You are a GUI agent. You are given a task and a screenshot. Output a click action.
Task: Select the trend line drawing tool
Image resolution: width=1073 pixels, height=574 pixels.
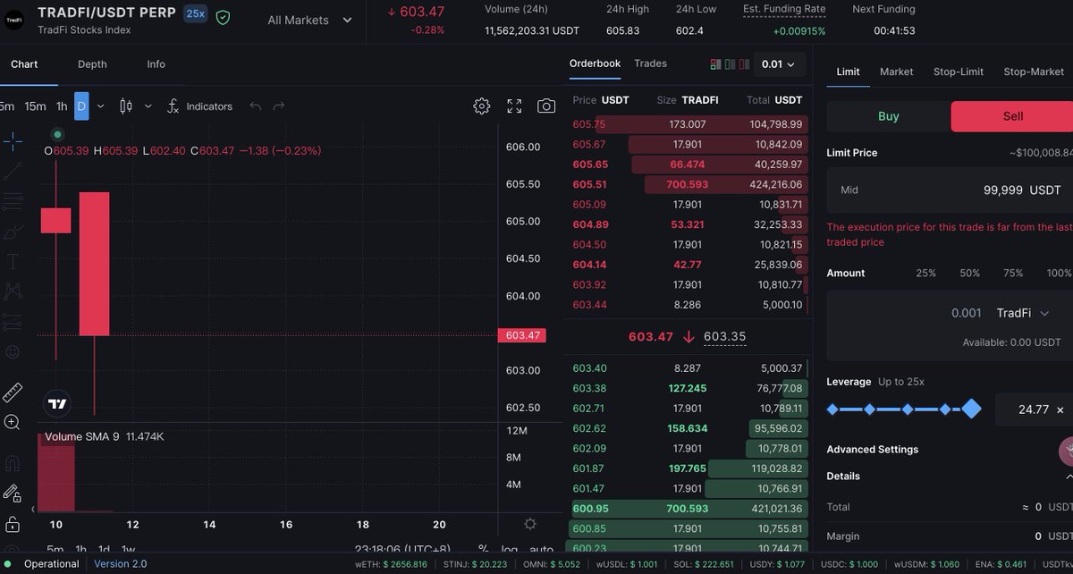coord(13,170)
